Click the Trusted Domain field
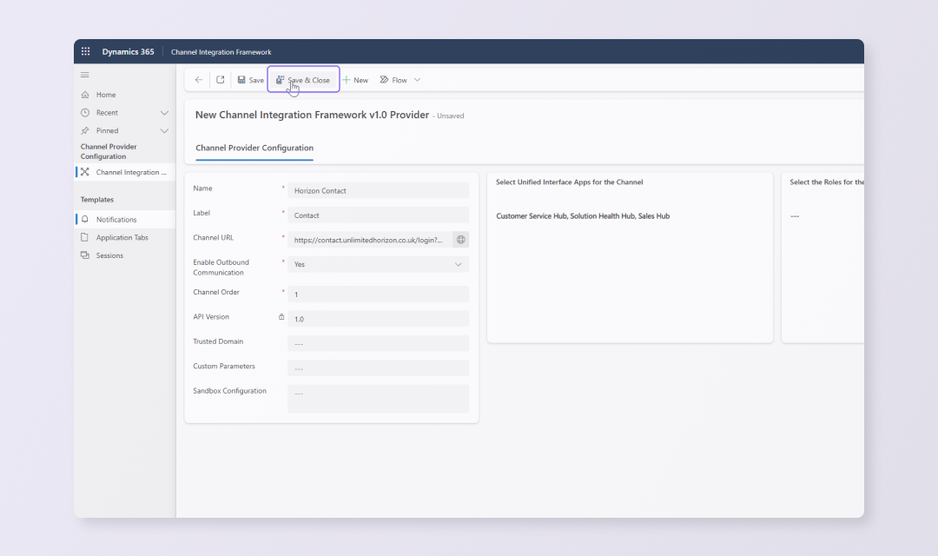Image resolution: width=938 pixels, height=556 pixels. coord(378,343)
